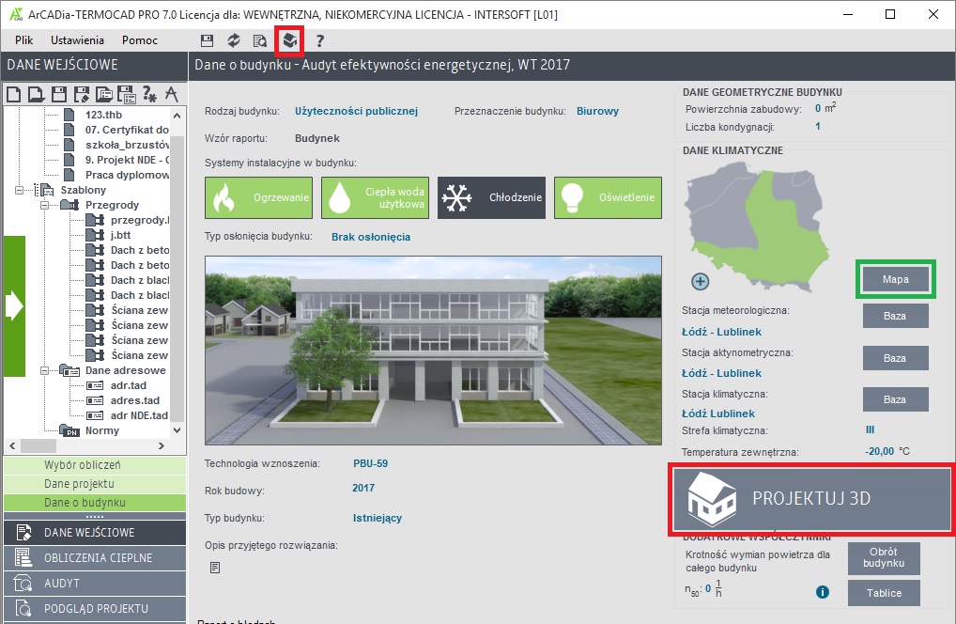
Task: Click the folder-with-form template icon above the tree
Action: point(104,94)
